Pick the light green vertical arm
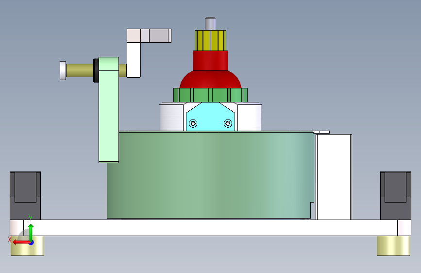 pos(109,110)
